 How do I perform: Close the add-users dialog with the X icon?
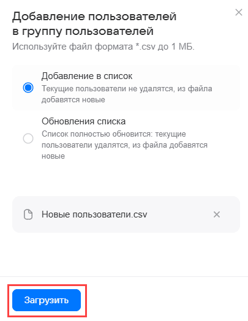pyautogui.click(x=239, y=12)
